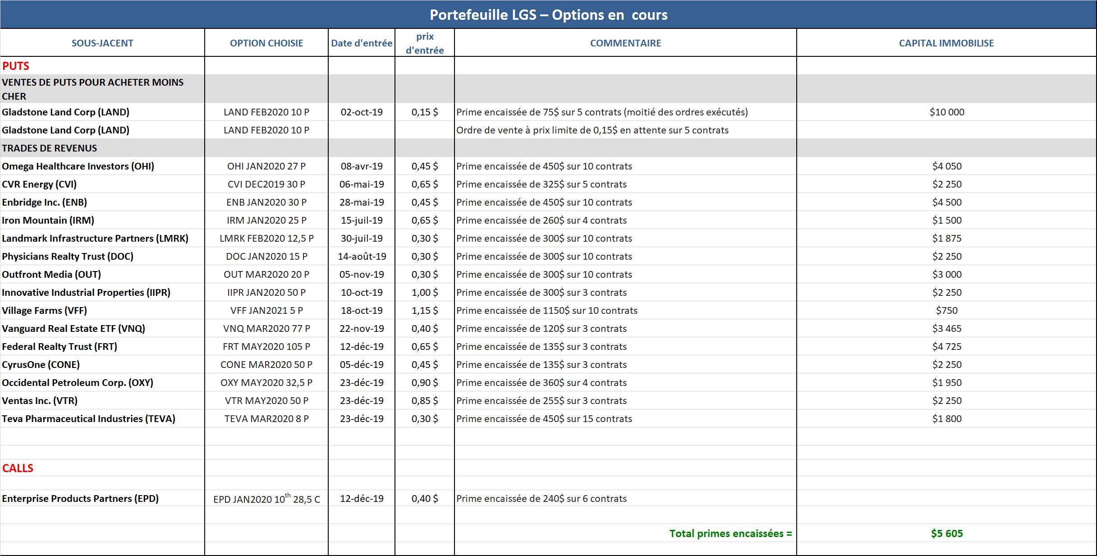The width and height of the screenshot is (1097, 556).
Task: Click the entry date 08-avr-19
Action: [362, 166]
